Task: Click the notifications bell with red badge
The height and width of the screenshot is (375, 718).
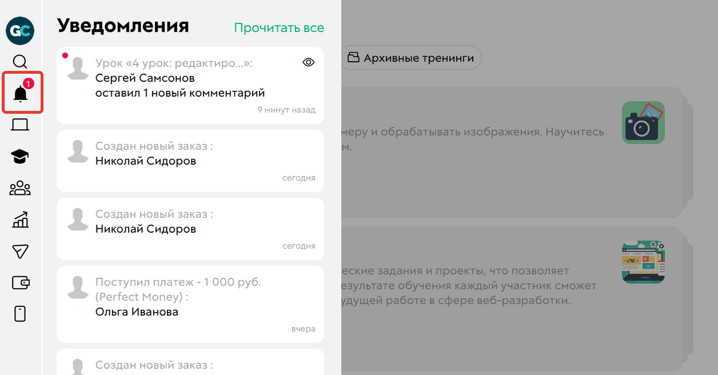Action: click(x=21, y=92)
